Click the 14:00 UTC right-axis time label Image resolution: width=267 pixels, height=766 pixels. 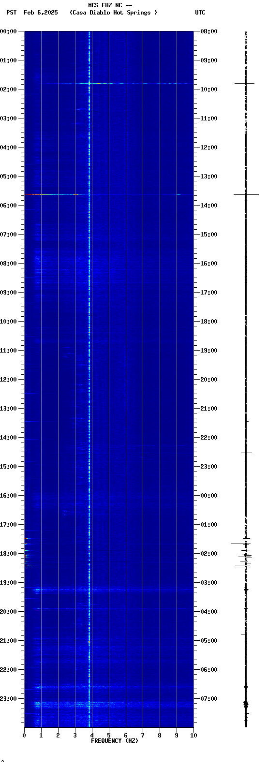[209, 206]
